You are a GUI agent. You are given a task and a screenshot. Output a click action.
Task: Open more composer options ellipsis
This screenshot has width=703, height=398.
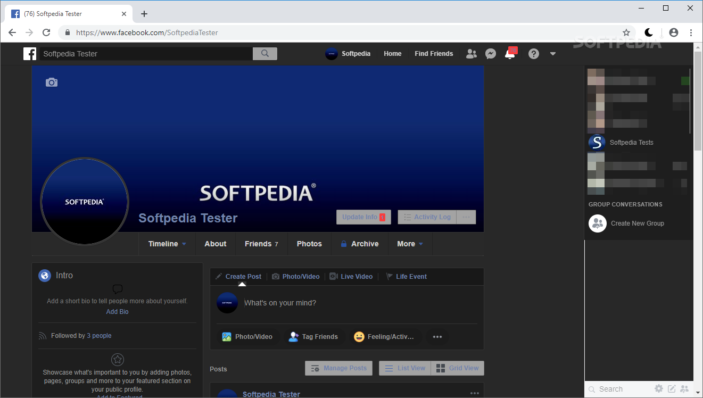[x=437, y=337]
